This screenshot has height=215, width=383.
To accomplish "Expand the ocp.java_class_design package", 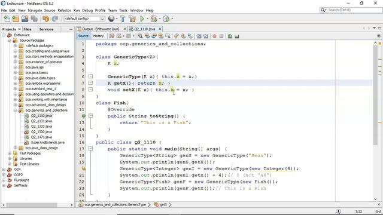I will (x=15, y=148).
